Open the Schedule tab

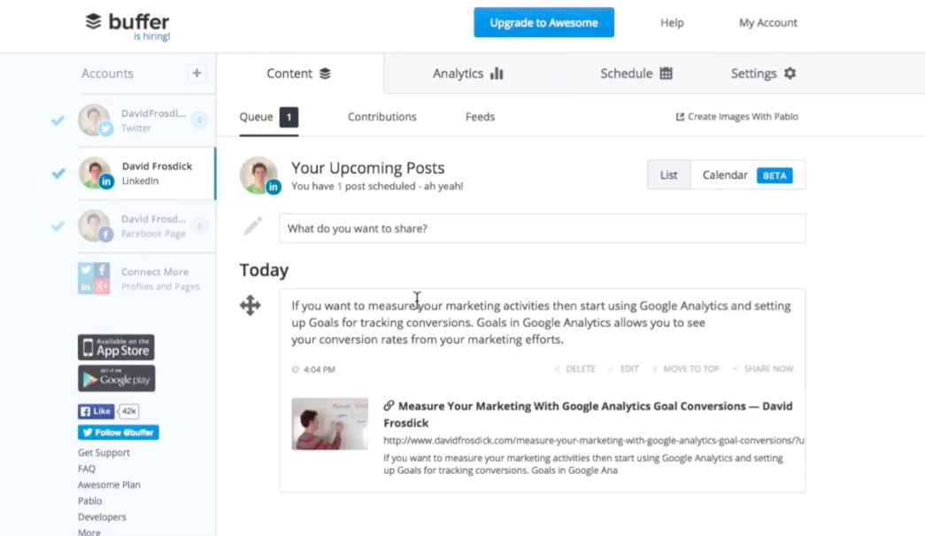point(636,73)
